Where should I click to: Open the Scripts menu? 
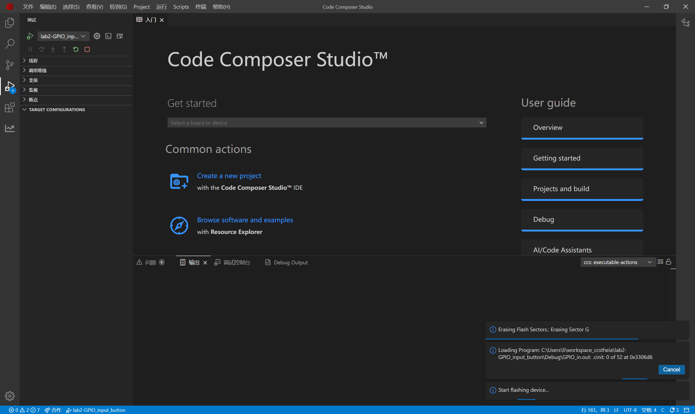click(181, 7)
